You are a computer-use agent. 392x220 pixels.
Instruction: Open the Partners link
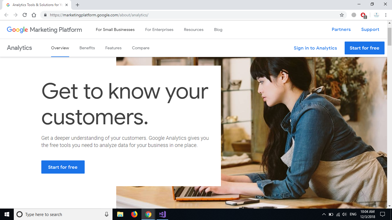341,30
